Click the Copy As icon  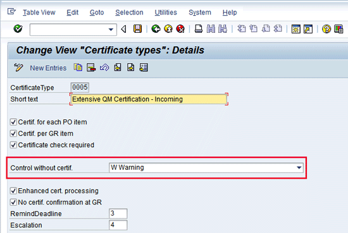click(x=78, y=68)
